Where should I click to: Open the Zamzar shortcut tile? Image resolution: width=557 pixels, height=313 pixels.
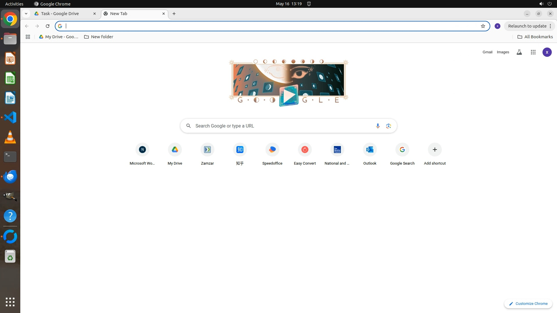[x=207, y=150]
